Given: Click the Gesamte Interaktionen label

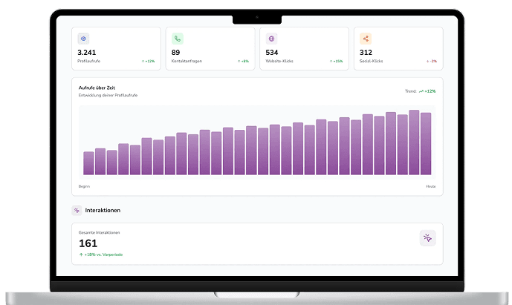Looking at the screenshot, I should pos(99,232).
